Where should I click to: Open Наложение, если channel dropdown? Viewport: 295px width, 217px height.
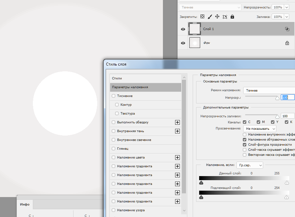[250, 165]
